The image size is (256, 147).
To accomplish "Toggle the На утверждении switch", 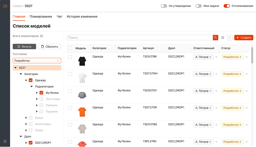I will click(x=164, y=6).
